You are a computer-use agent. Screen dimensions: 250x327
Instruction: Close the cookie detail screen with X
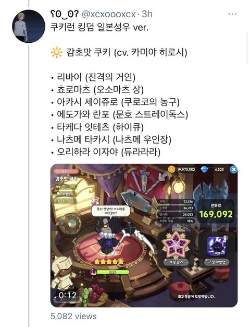coord(233,169)
